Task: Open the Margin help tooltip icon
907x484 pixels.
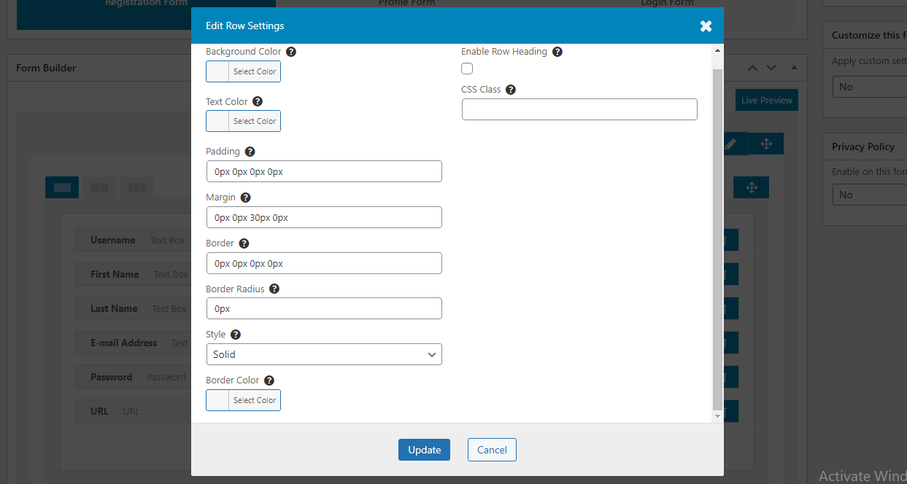Action: click(x=245, y=197)
